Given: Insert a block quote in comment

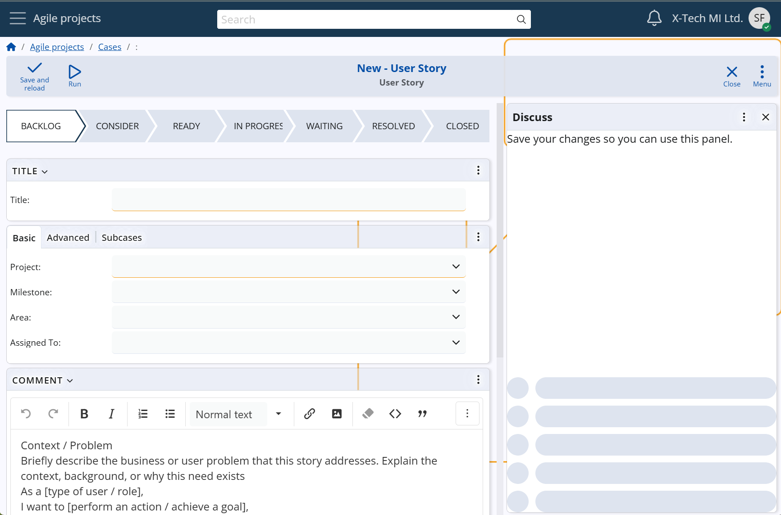Looking at the screenshot, I should click(x=422, y=414).
